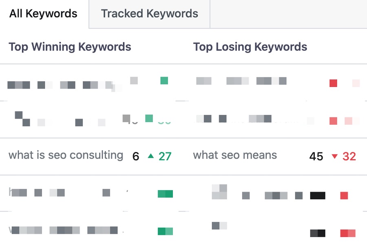Click the last blurred winning keyword row

click(91, 228)
